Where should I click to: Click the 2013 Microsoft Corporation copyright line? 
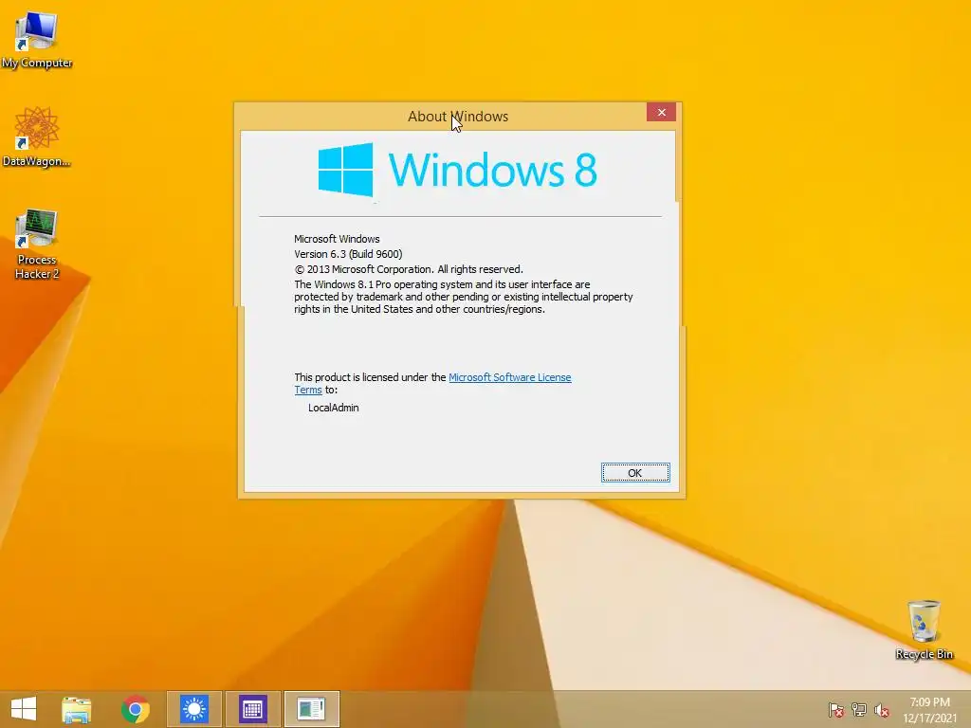coord(409,269)
